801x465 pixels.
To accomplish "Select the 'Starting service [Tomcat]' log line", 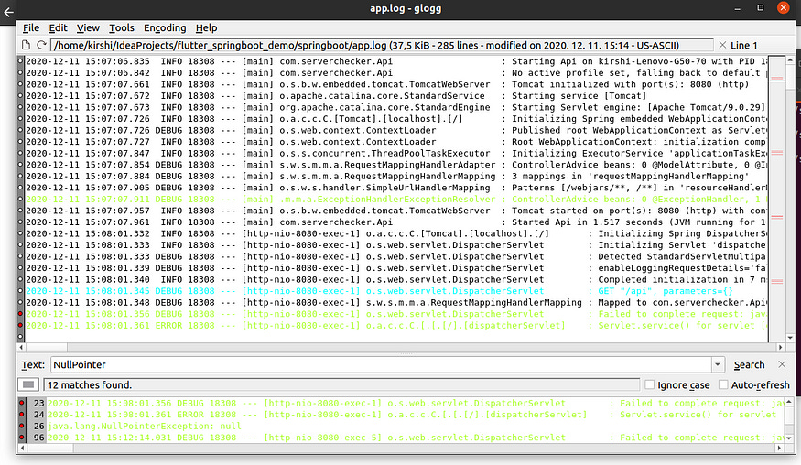I will [395, 95].
